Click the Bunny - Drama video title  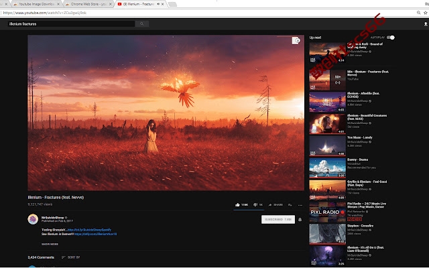357,159
